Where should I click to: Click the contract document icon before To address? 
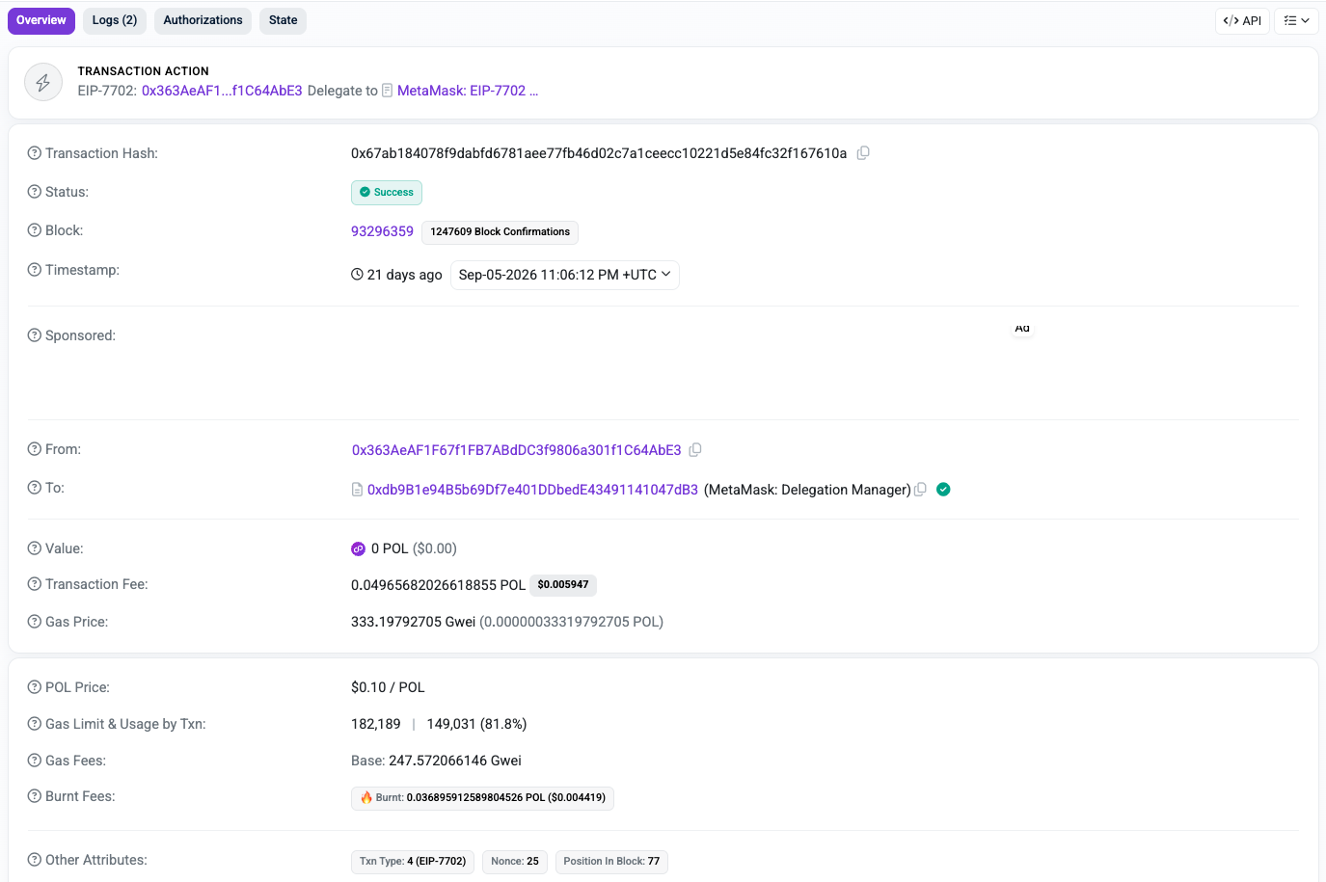[357, 490]
